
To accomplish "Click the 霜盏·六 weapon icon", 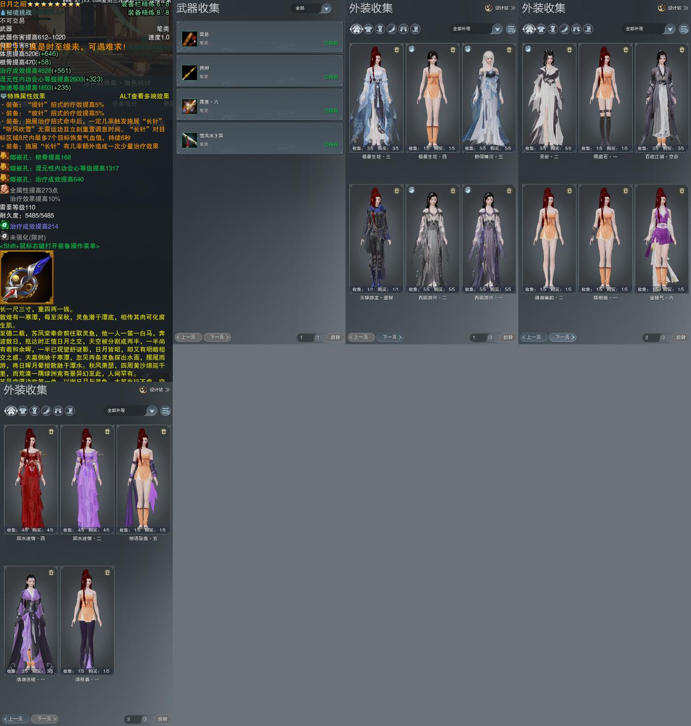I will click(x=190, y=106).
